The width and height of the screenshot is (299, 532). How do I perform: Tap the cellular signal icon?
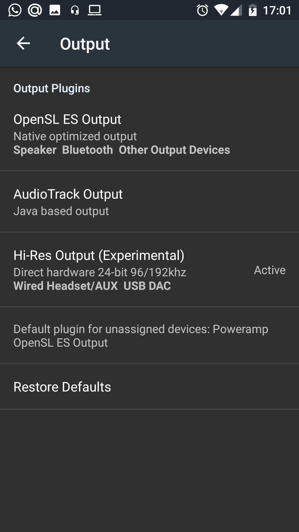pyautogui.click(x=236, y=11)
